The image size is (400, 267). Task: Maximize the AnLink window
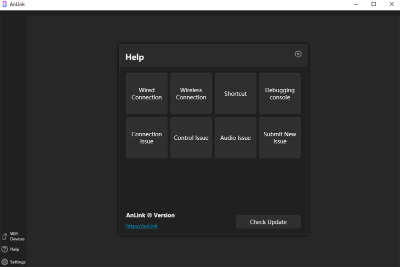(373, 5)
